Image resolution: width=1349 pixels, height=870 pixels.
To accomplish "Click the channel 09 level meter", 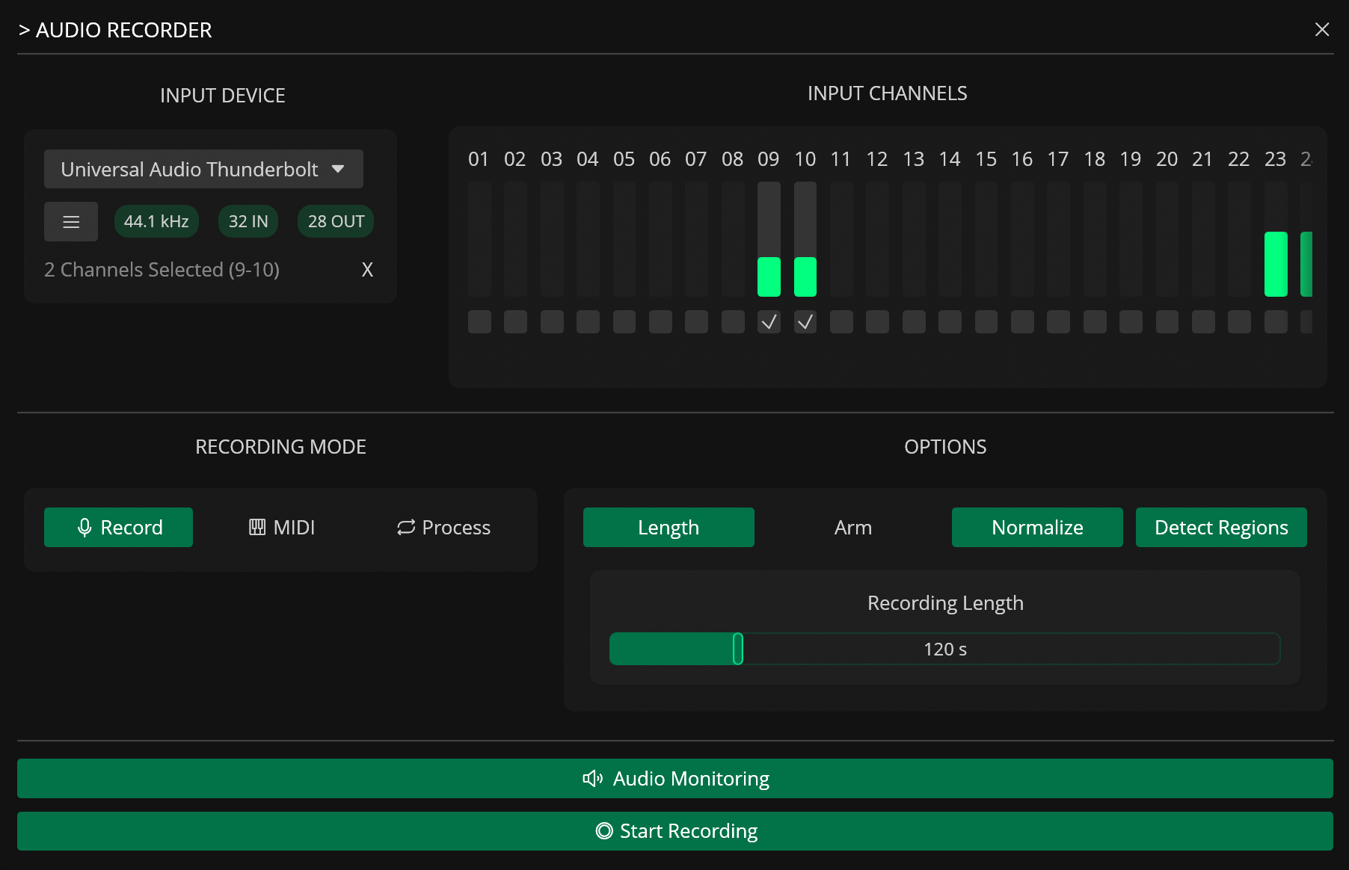I will 769,239.
